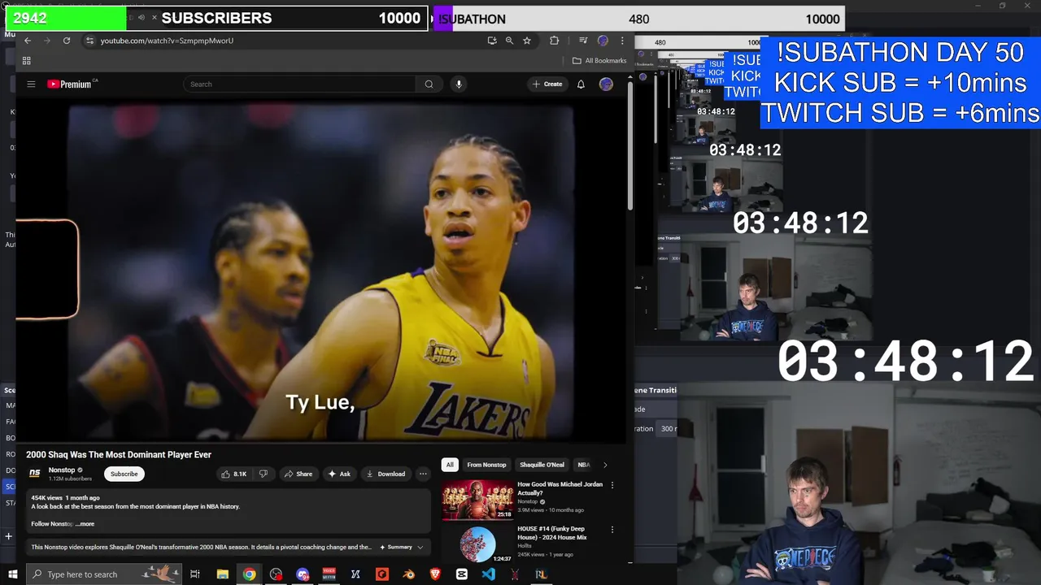Dislike the video

click(x=264, y=474)
